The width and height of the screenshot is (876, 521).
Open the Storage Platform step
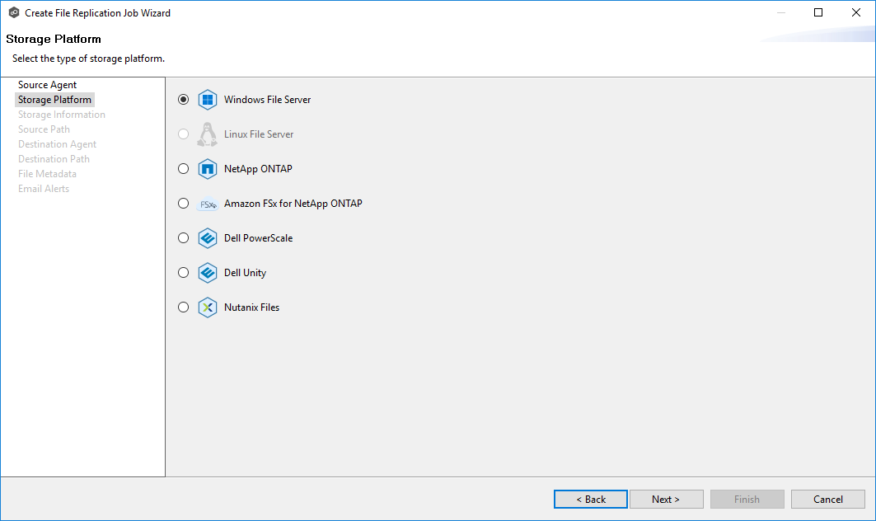(x=54, y=100)
